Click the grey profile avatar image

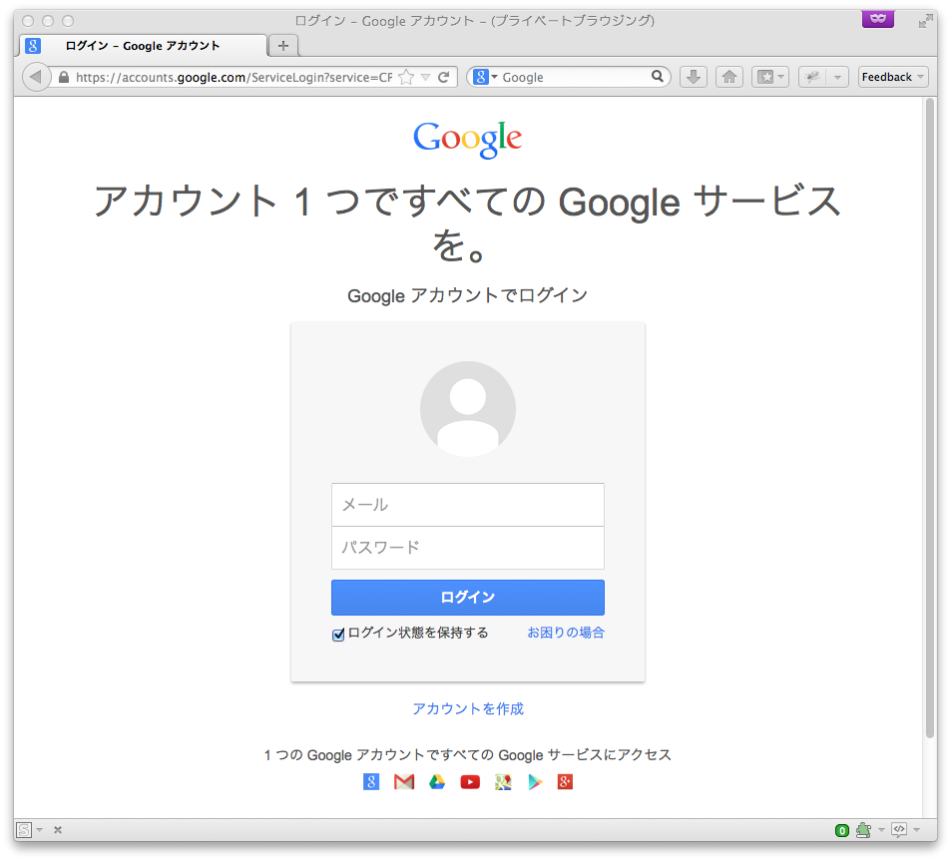point(468,409)
